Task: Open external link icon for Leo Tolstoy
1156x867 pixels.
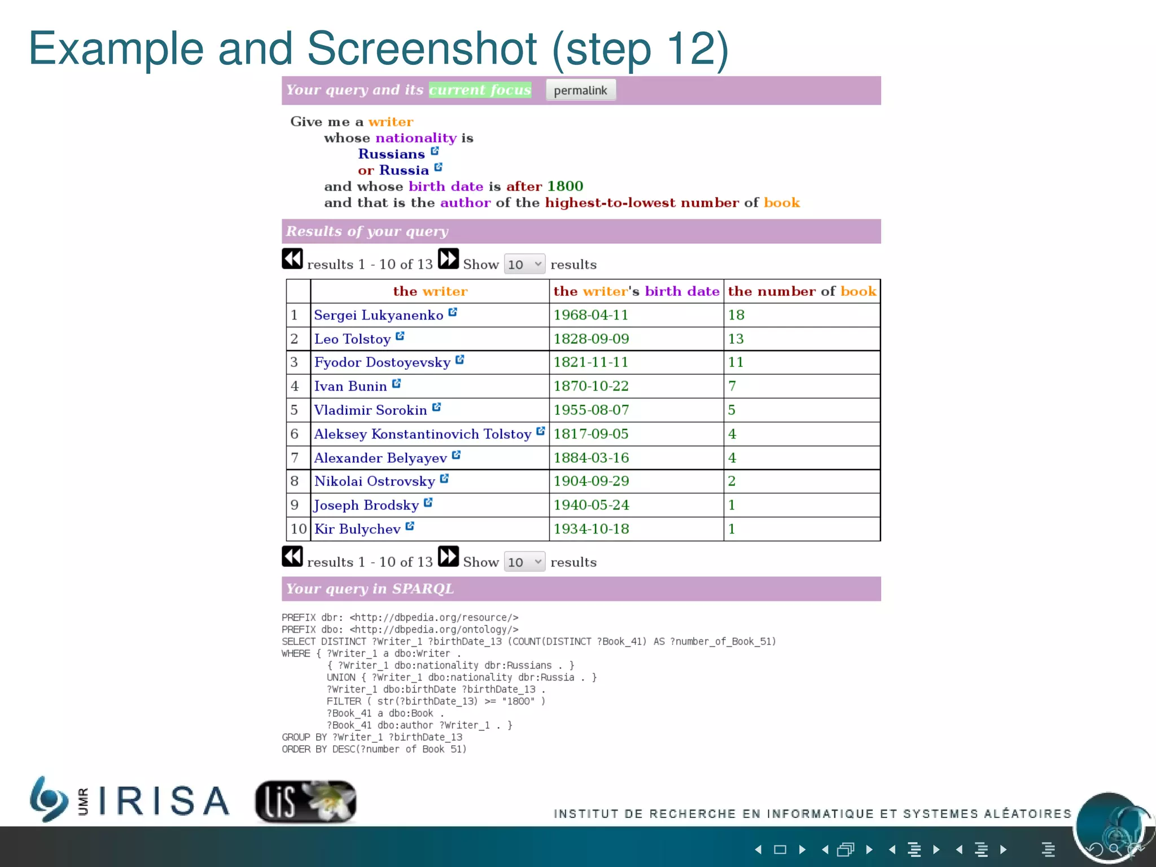Action: pos(400,336)
